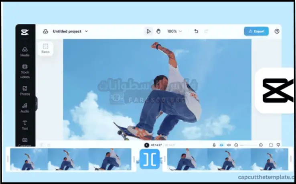
Task: Open the Ratio aspect options
Action: click(45, 49)
